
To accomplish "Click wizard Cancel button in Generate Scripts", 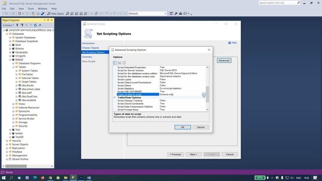I will click(229, 154).
